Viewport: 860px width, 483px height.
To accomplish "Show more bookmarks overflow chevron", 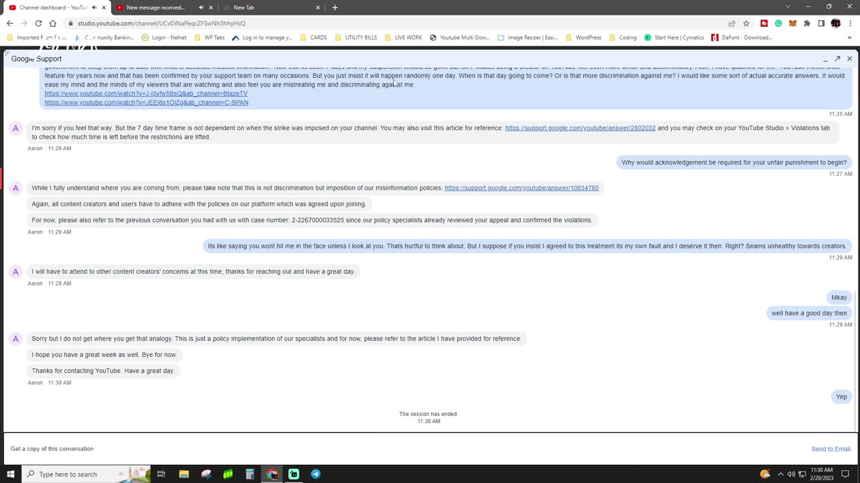I will (849, 38).
